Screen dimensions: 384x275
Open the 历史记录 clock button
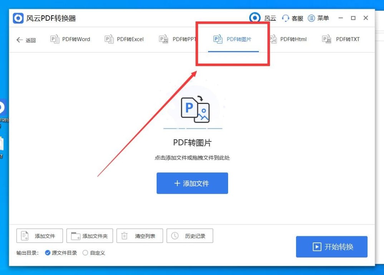[190, 236]
